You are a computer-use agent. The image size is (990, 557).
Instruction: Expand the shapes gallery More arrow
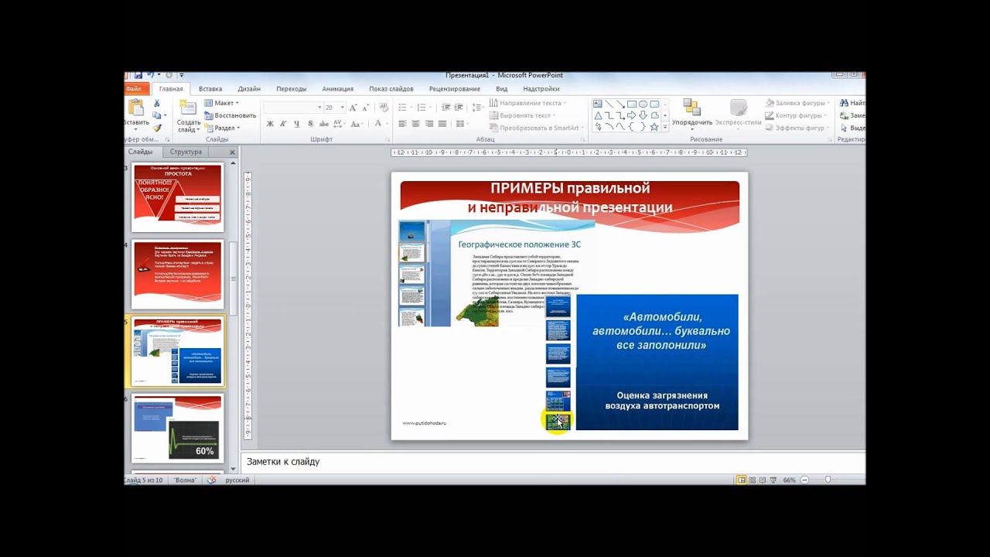click(664, 127)
